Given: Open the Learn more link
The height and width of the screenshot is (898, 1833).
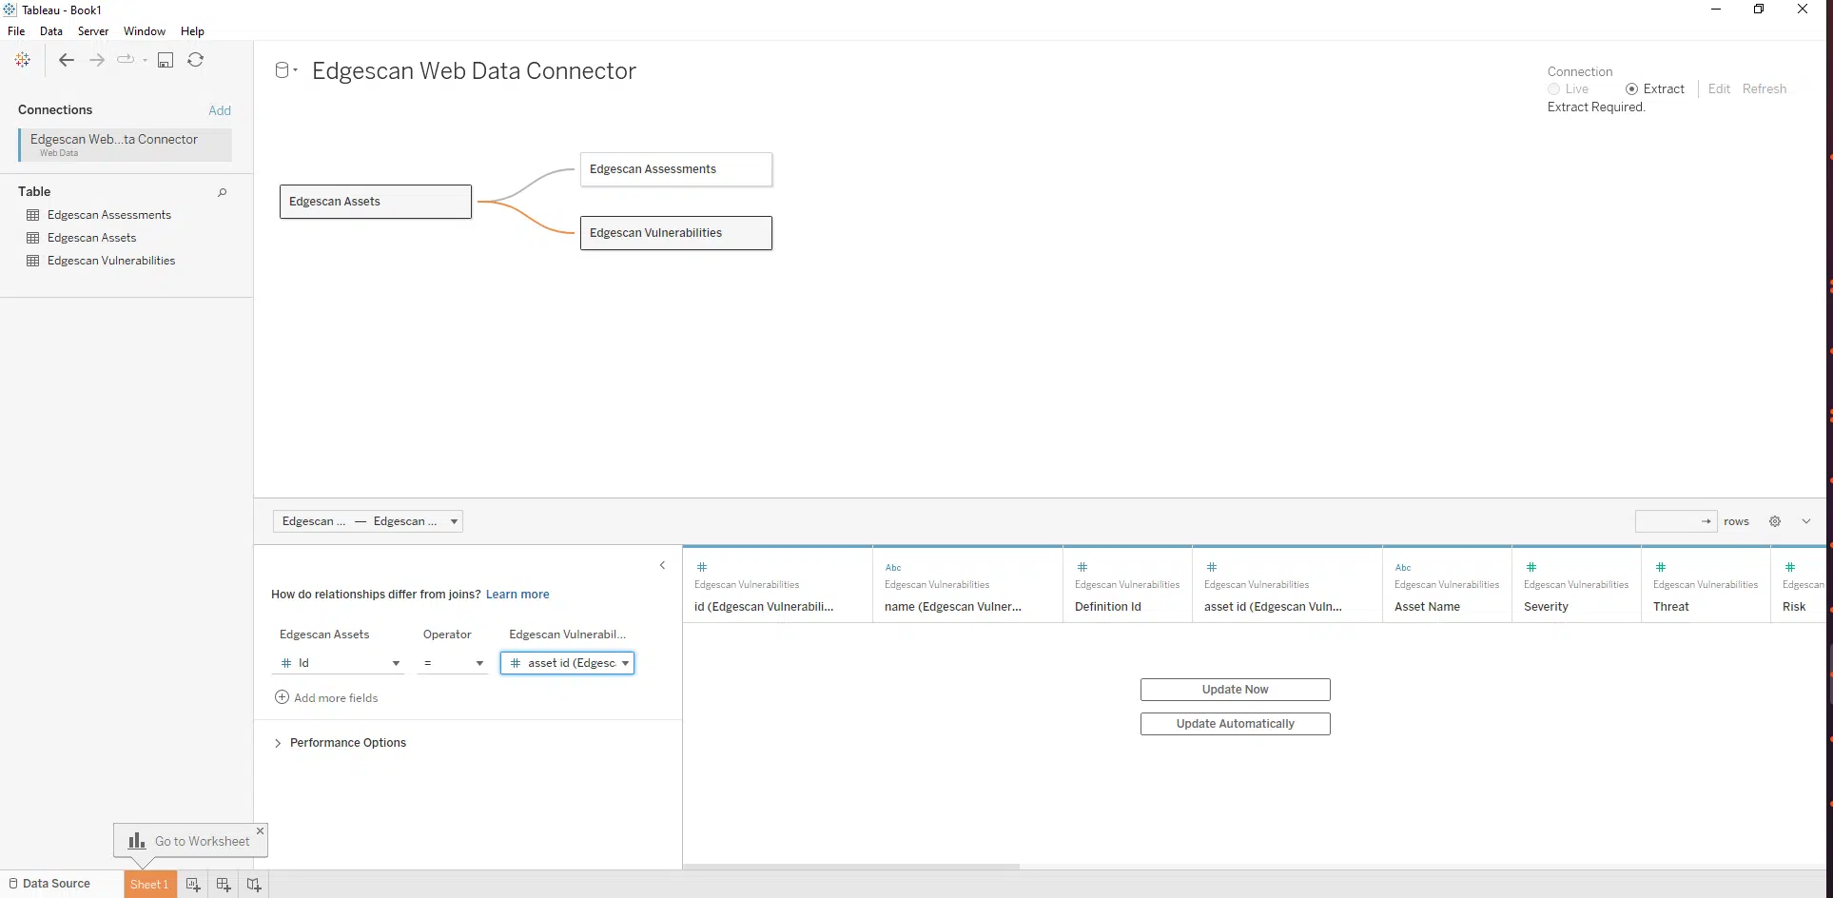Looking at the screenshot, I should click(x=517, y=595).
